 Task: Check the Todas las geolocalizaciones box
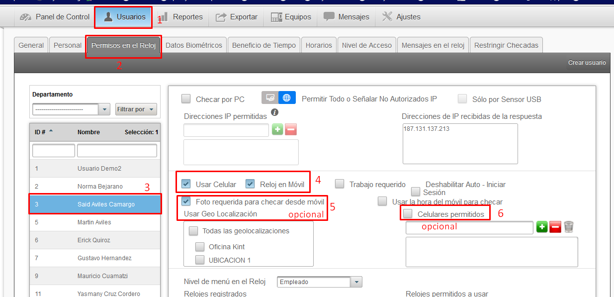(x=193, y=231)
